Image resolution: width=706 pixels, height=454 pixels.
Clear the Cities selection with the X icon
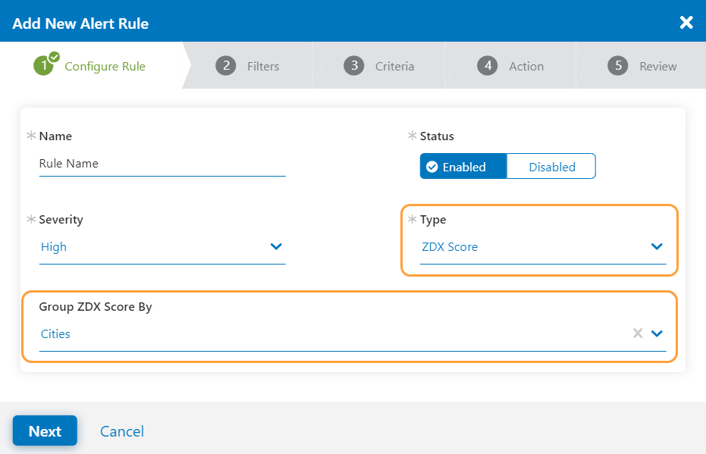[x=638, y=333]
